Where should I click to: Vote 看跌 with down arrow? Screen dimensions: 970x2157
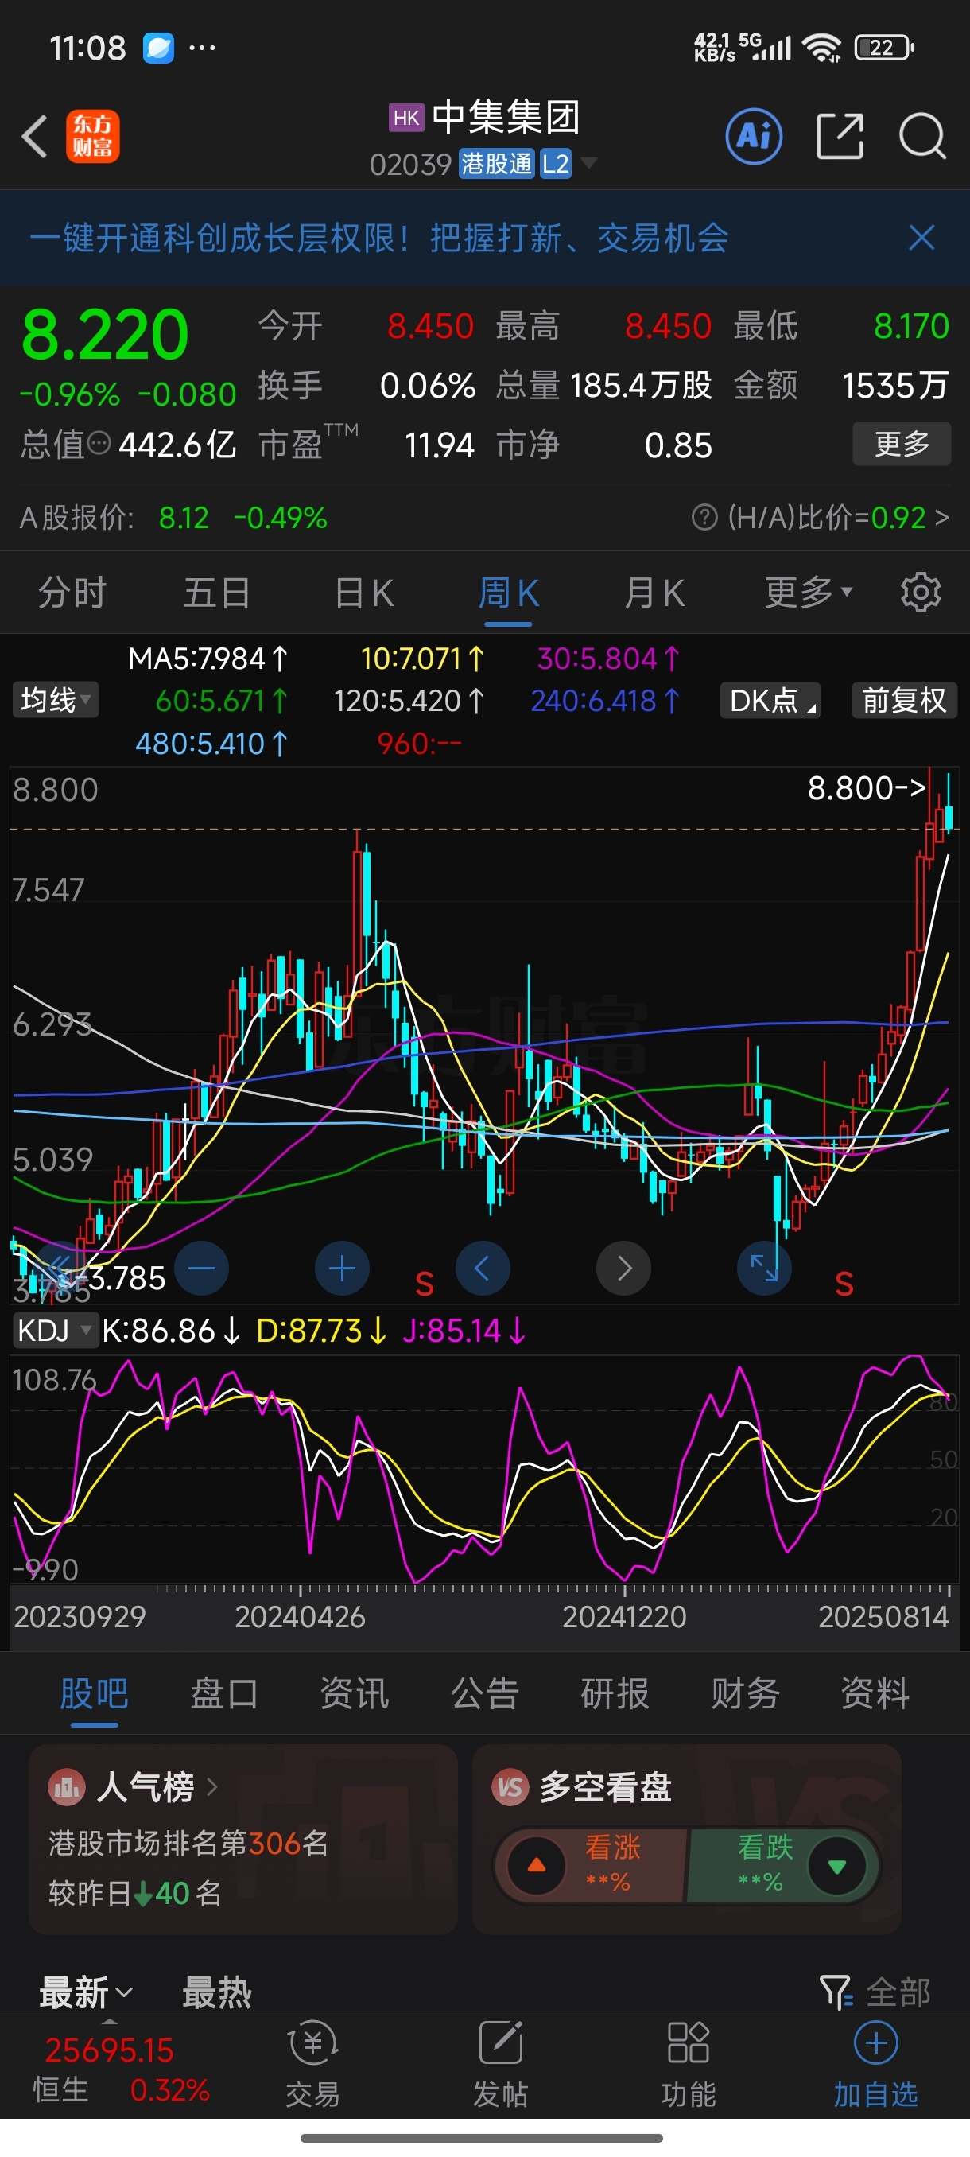(x=836, y=1866)
